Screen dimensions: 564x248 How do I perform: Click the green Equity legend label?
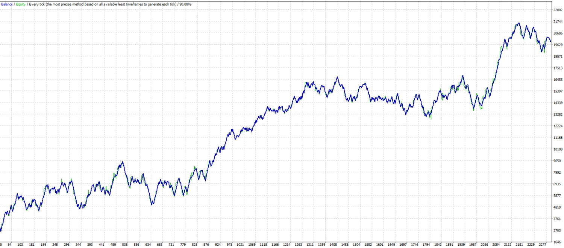pyautogui.click(x=21, y=4)
